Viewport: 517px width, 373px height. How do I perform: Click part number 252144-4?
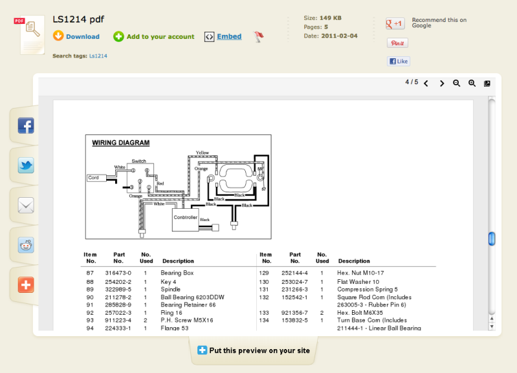294,273
